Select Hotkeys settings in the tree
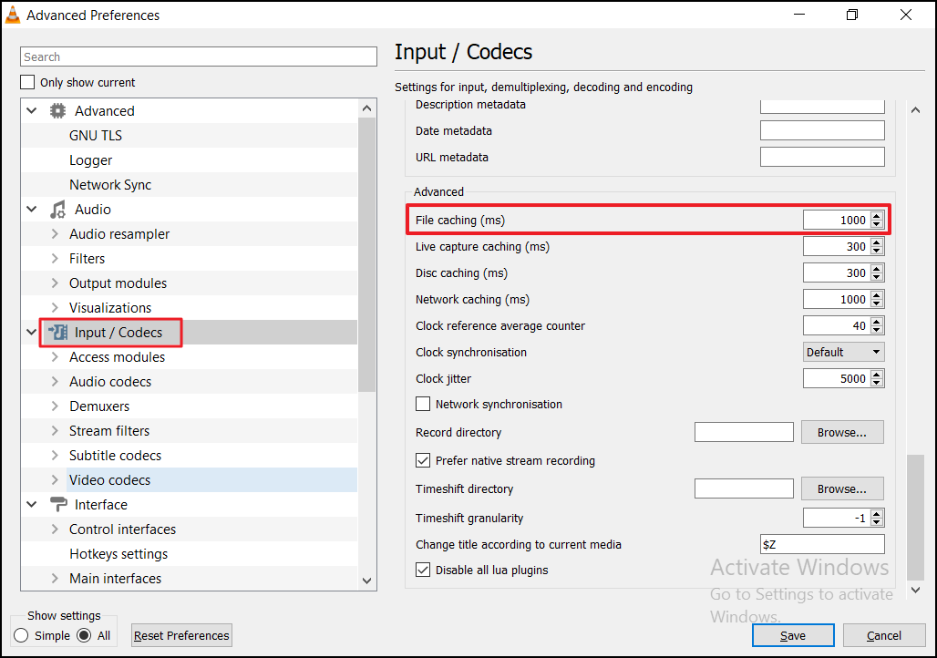The height and width of the screenshot is (658, 937). pyautogui.click(x=118, y=554)
